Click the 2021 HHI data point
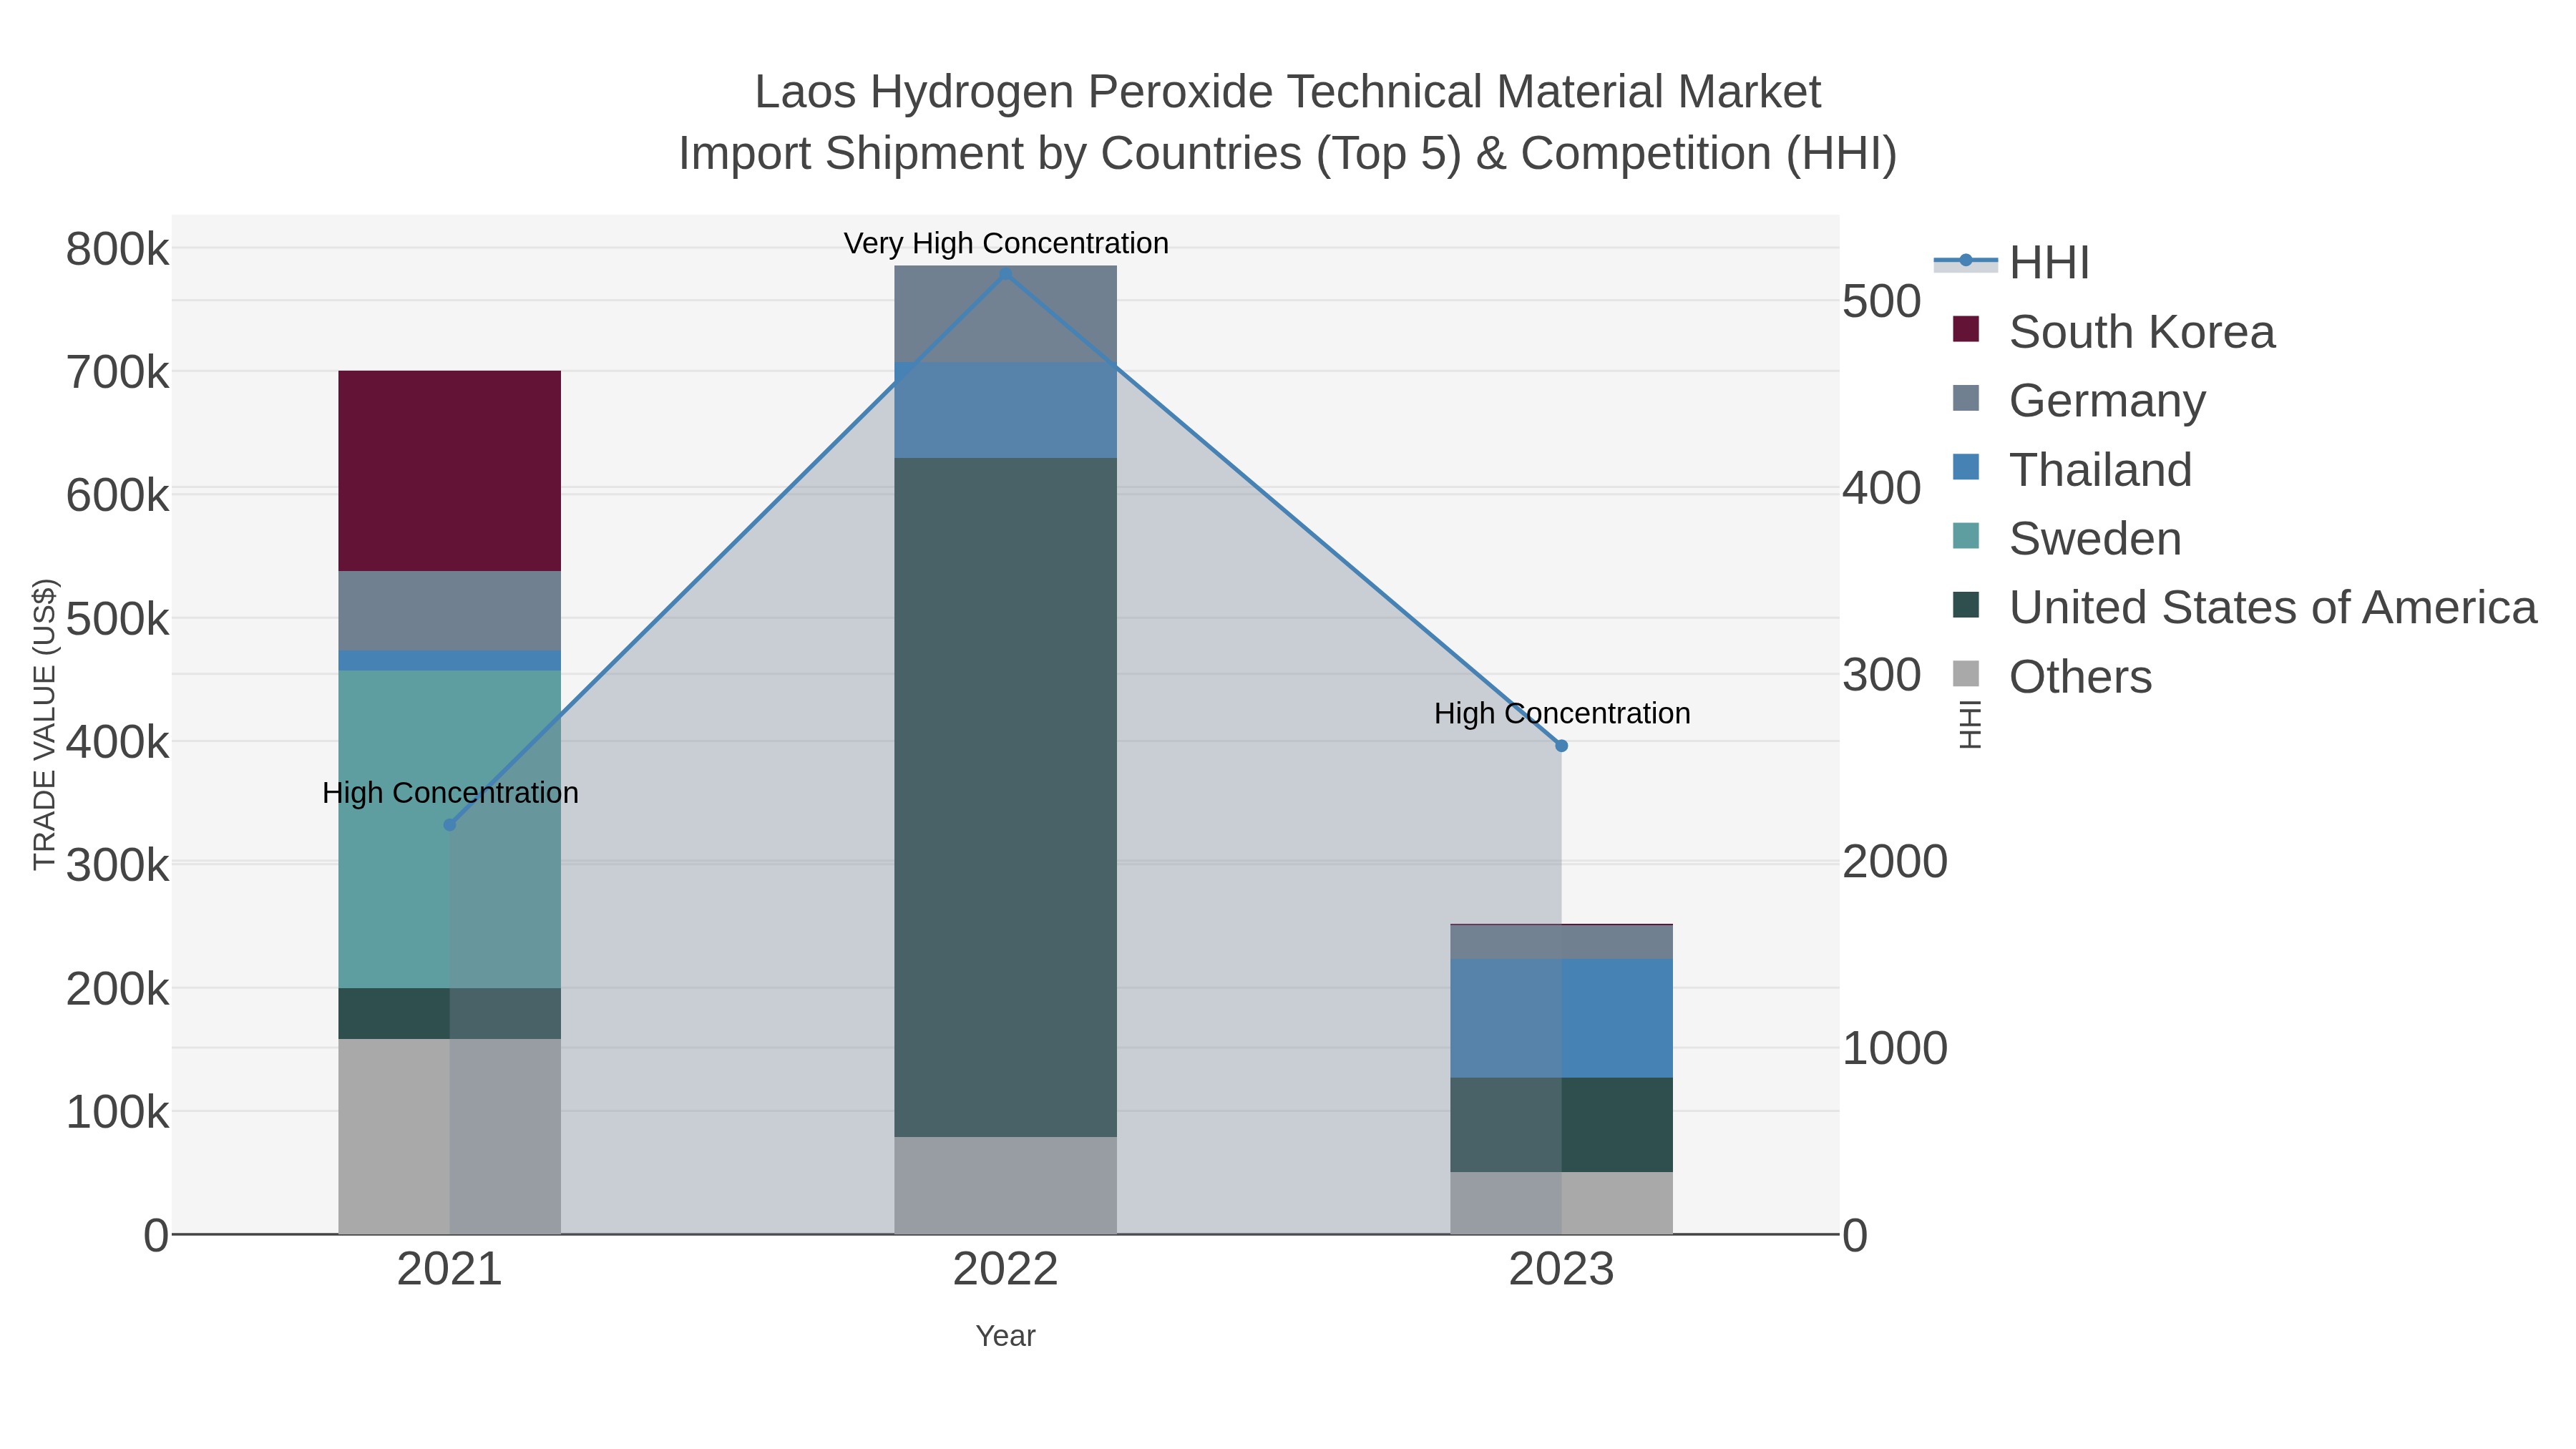 (450, 825)
